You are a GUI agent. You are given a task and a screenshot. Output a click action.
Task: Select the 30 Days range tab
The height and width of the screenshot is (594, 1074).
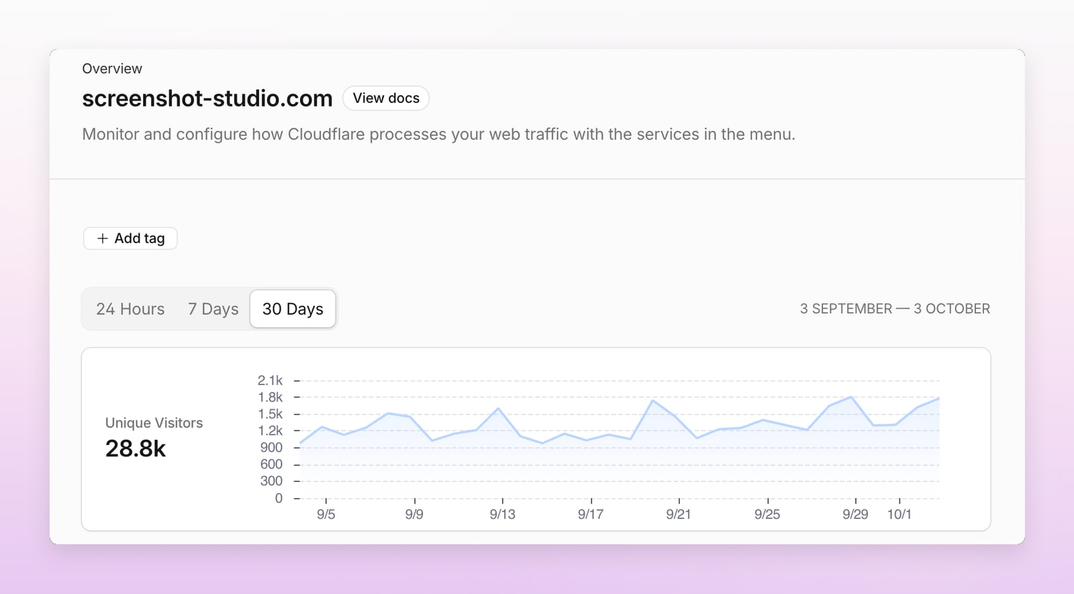tap(293, 309)
